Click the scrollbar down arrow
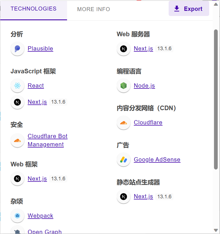The width and height of the screenshot is (220, 234). (216, 230)
